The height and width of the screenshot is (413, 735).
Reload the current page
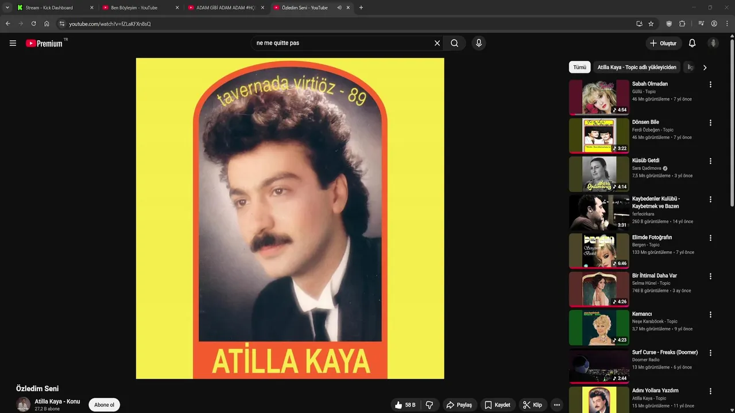33,24
